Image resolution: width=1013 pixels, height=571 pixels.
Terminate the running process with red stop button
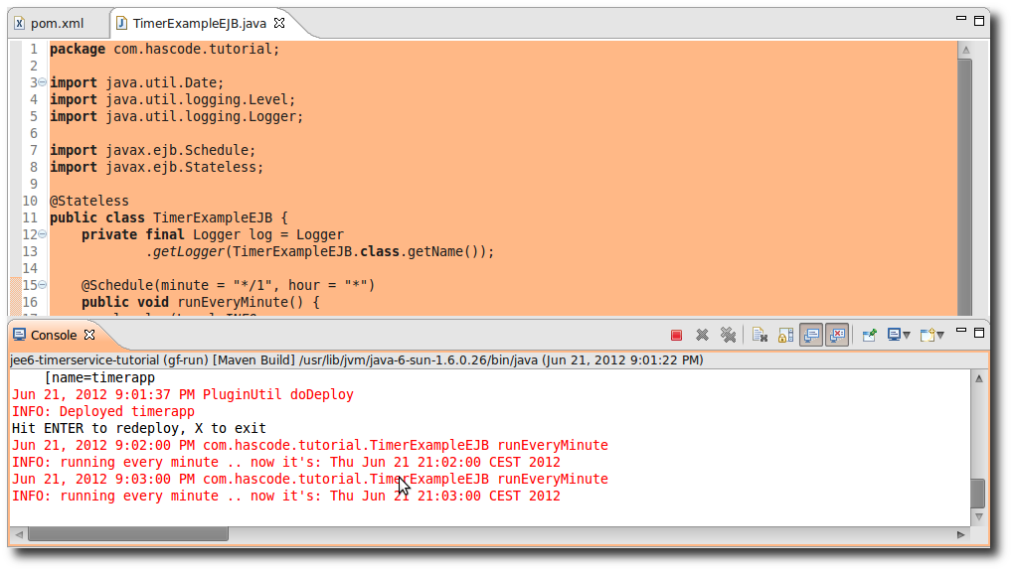676,335
